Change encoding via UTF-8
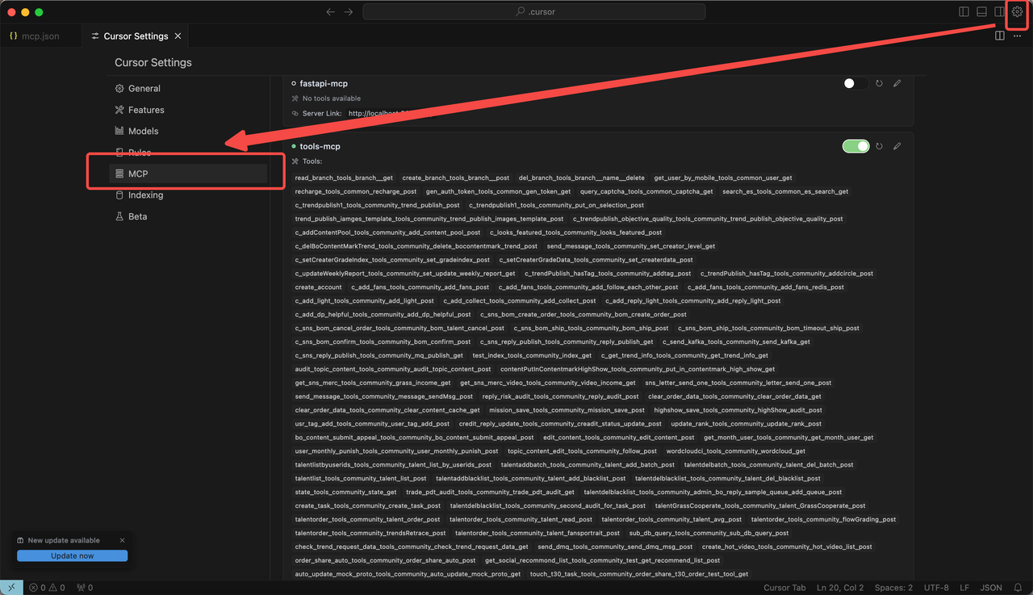The width and height of the screenshot is (1033, 595). pyautogui.click(x=936, y=588)
